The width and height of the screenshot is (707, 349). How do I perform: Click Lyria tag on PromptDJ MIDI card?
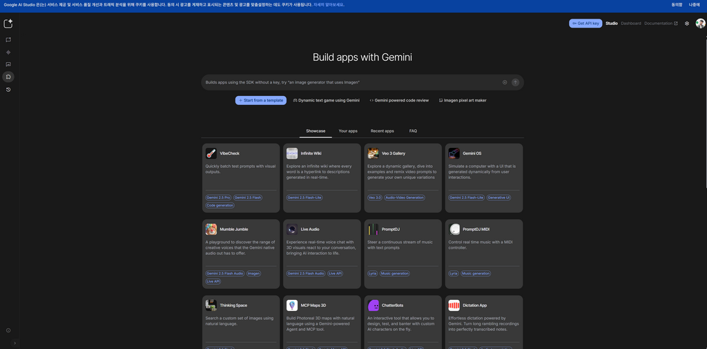454,274
